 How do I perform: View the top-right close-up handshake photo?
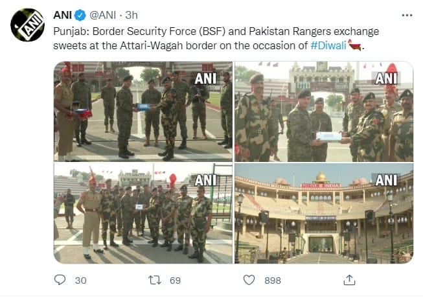[x=324, y=111]
